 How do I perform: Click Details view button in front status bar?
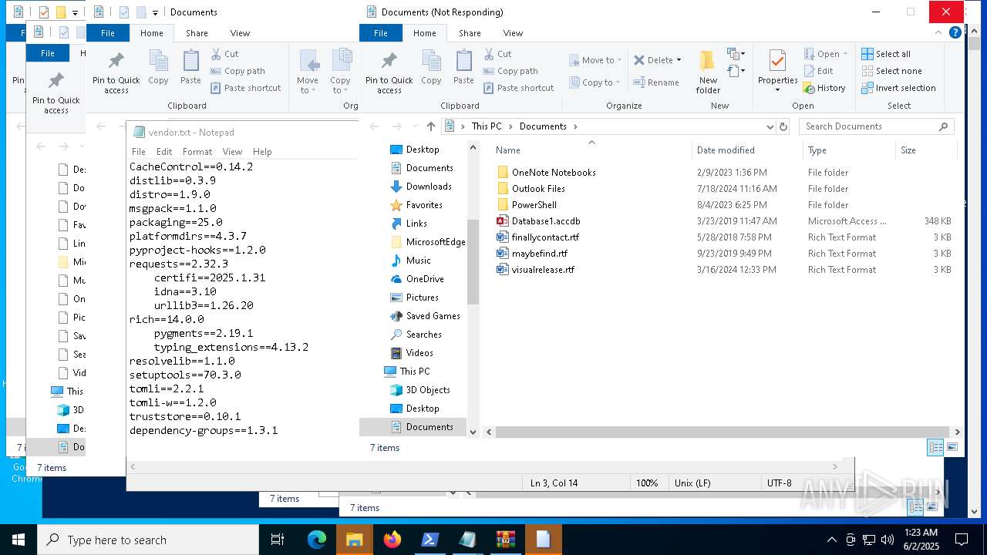935,447
